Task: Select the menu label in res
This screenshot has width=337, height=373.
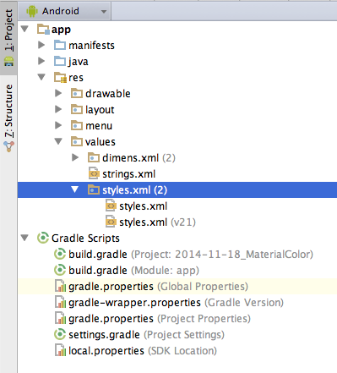Action: point(99,126)
